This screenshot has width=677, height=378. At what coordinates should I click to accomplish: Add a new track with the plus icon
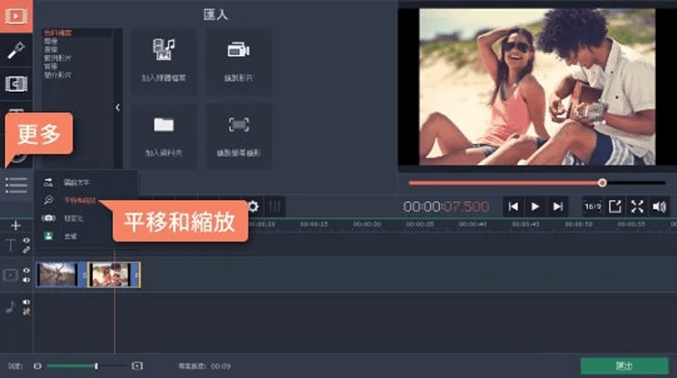(16, 225)
